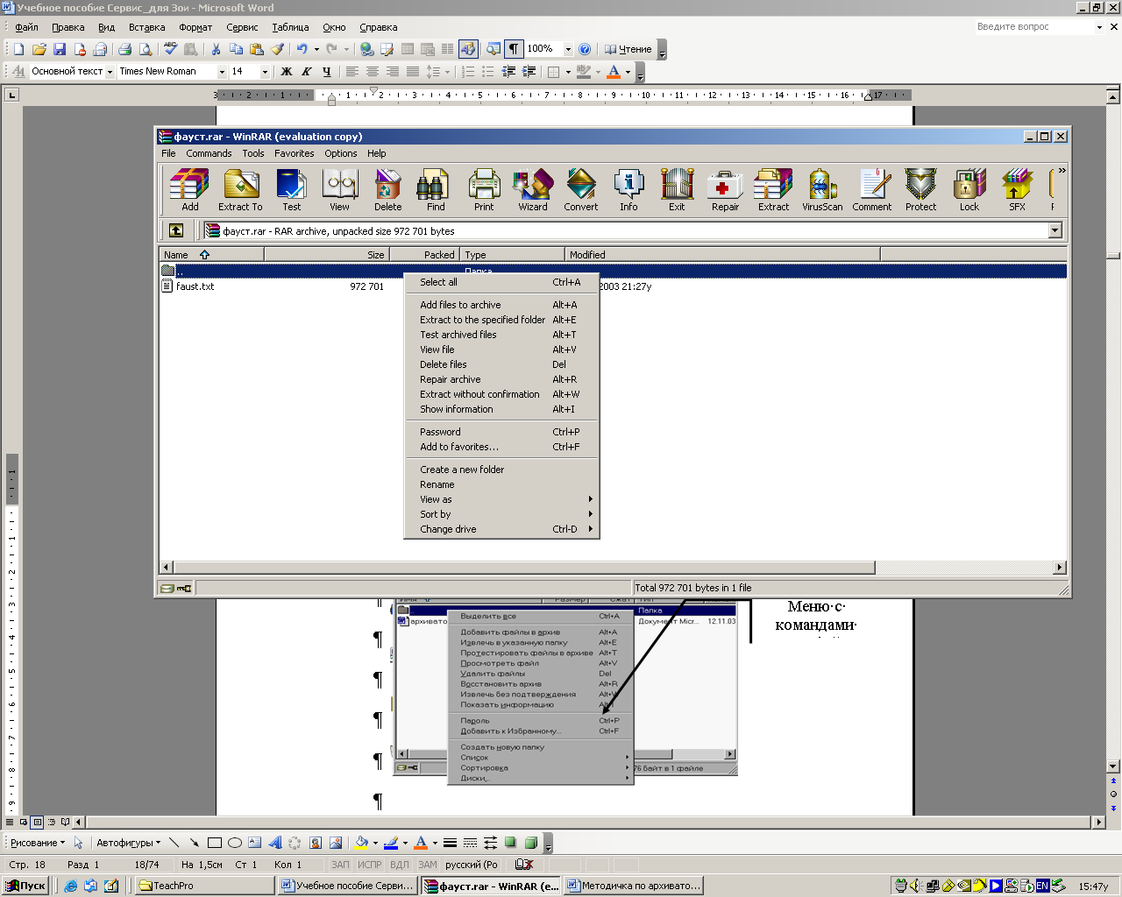Click the Test icon in WinRAR
The image size is (1122, 897).
(x=291, y=190)
